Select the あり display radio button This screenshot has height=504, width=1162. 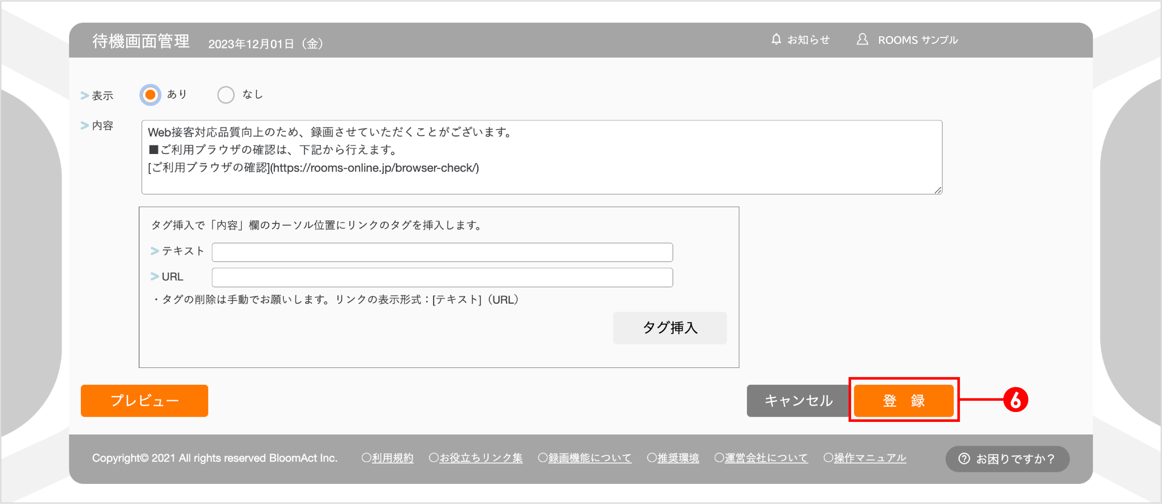pyautogui.click(x=150, y=95)
